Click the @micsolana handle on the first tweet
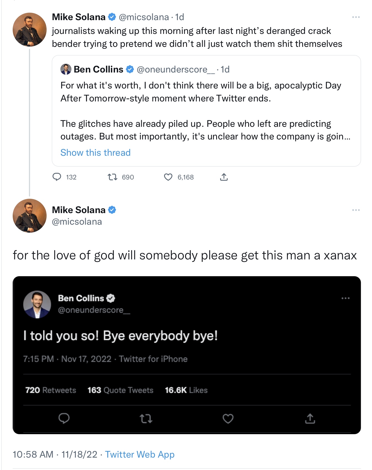This screenshot has width=372, height=470. (x=144, y=17)
